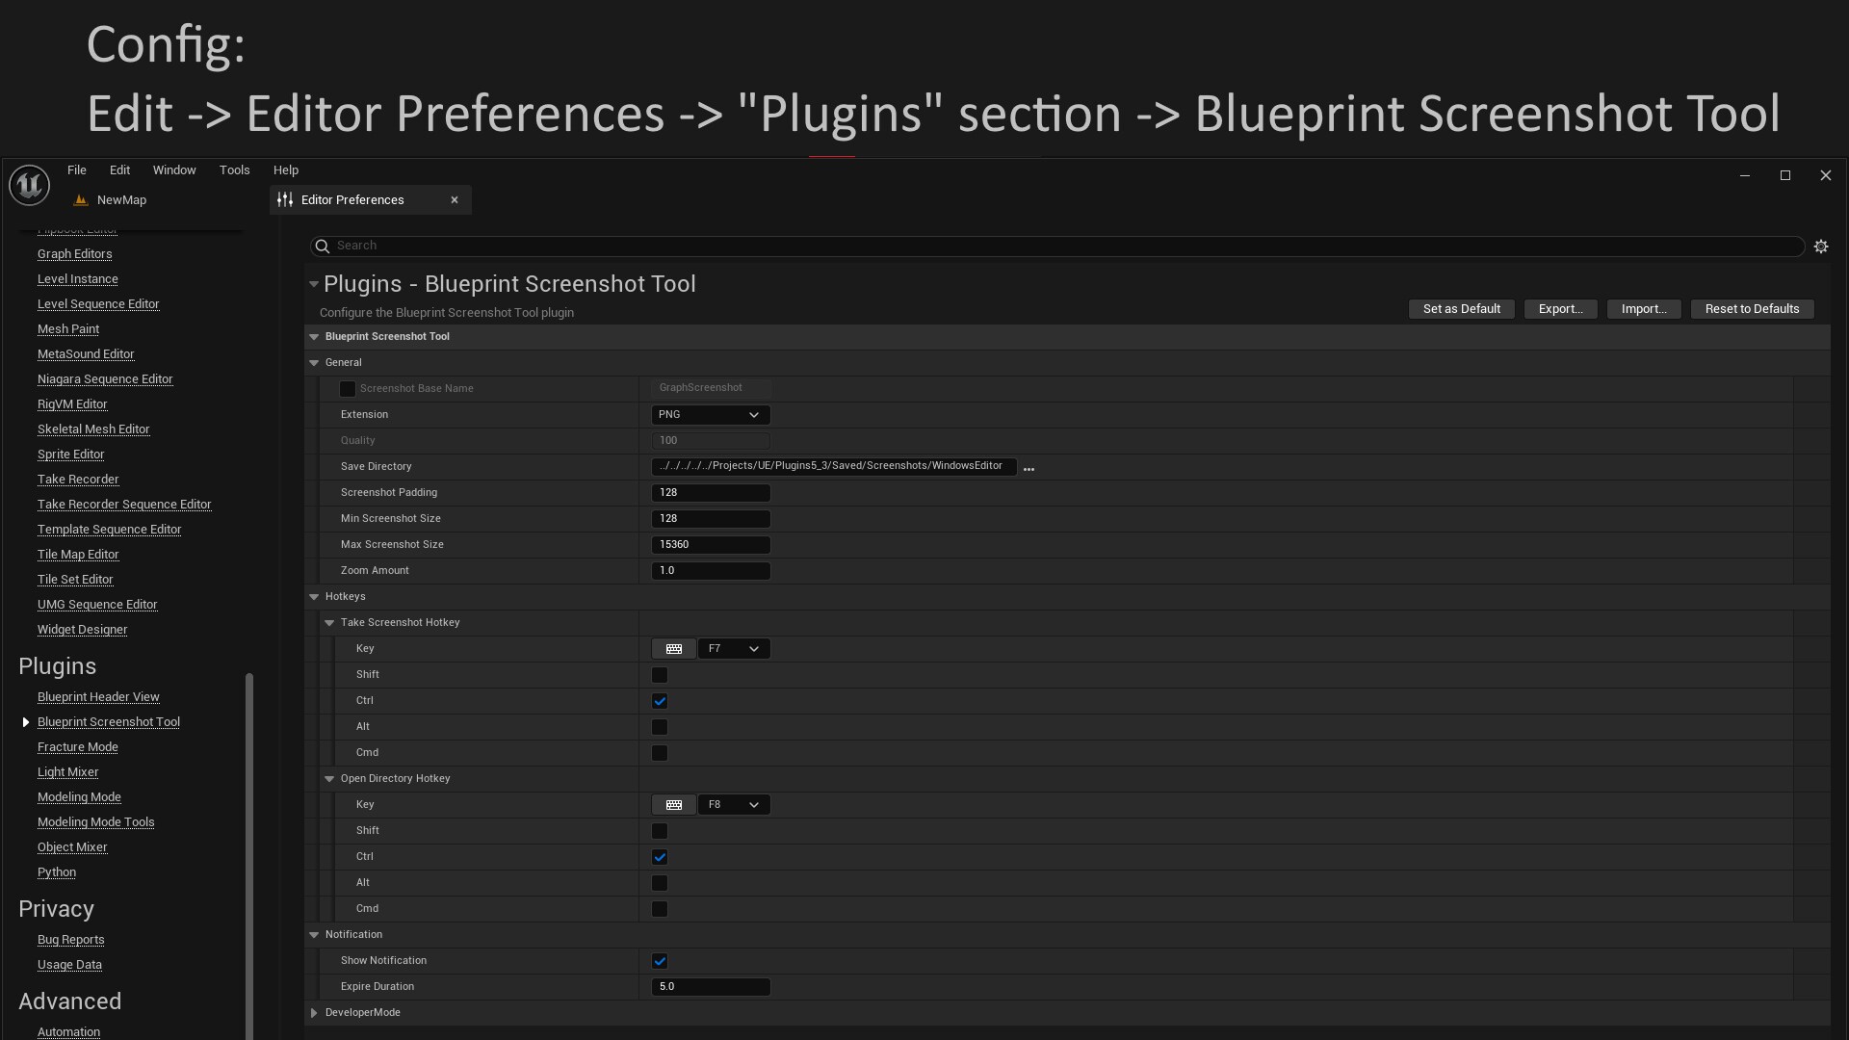Enable the Screenshot Base Name override checkbox

click(348, 389)
